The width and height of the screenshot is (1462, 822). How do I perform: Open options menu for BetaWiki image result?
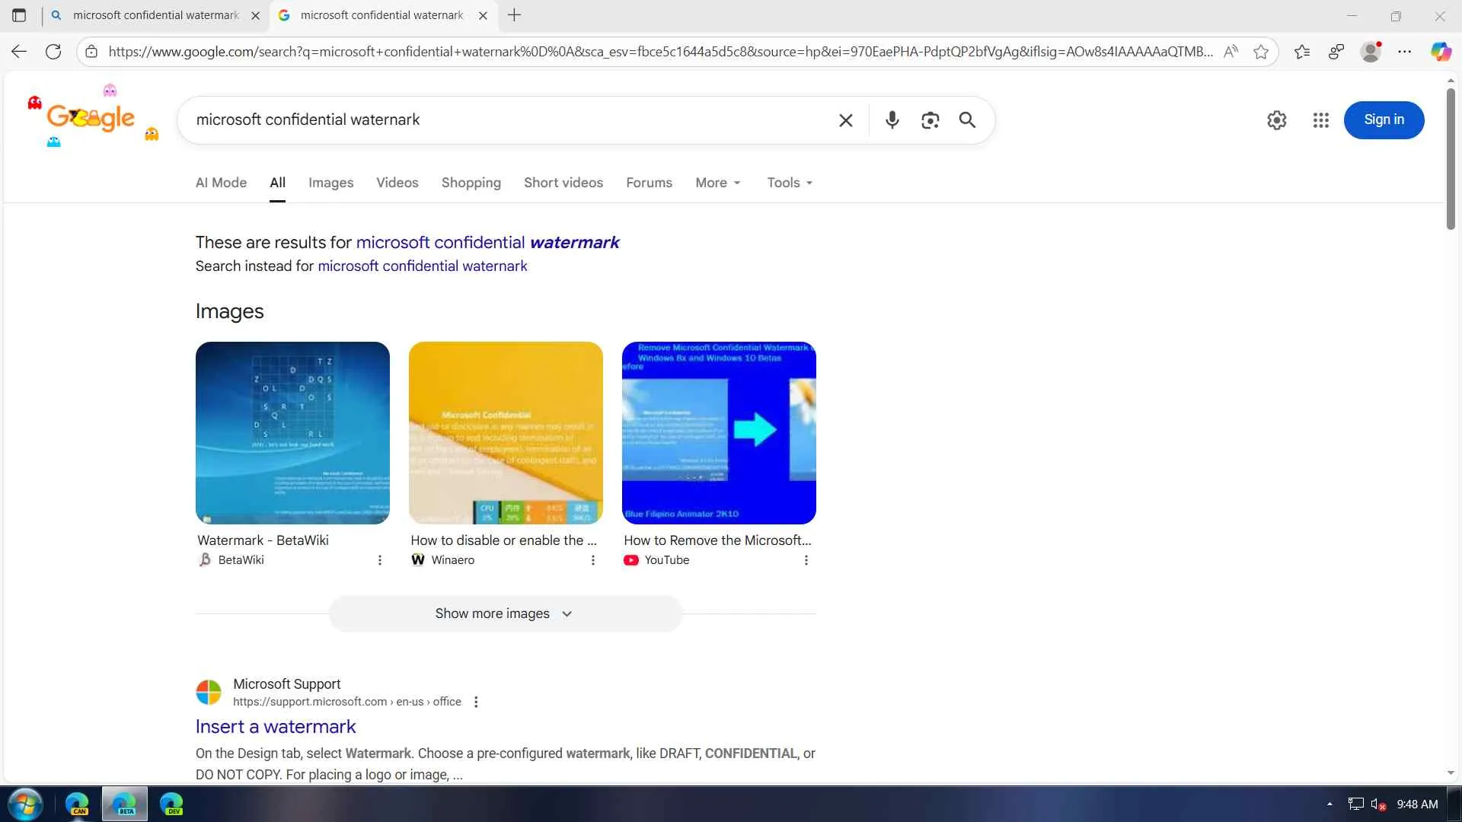(379, 560)
